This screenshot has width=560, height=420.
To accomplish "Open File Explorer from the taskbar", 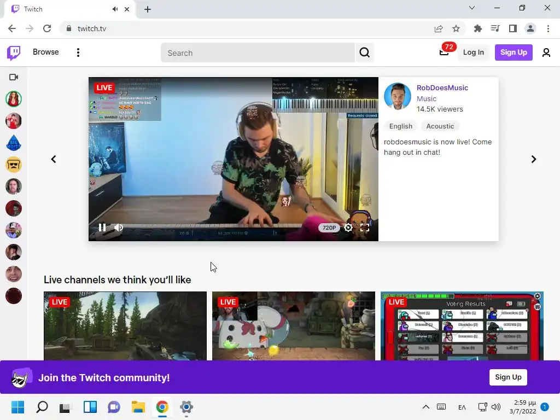I will (138, 407).
